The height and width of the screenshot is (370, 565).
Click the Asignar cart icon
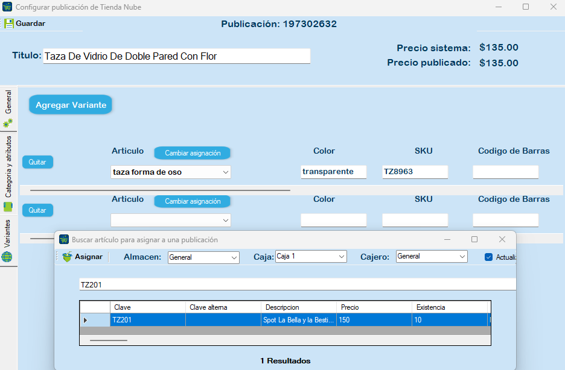[66, 257]
